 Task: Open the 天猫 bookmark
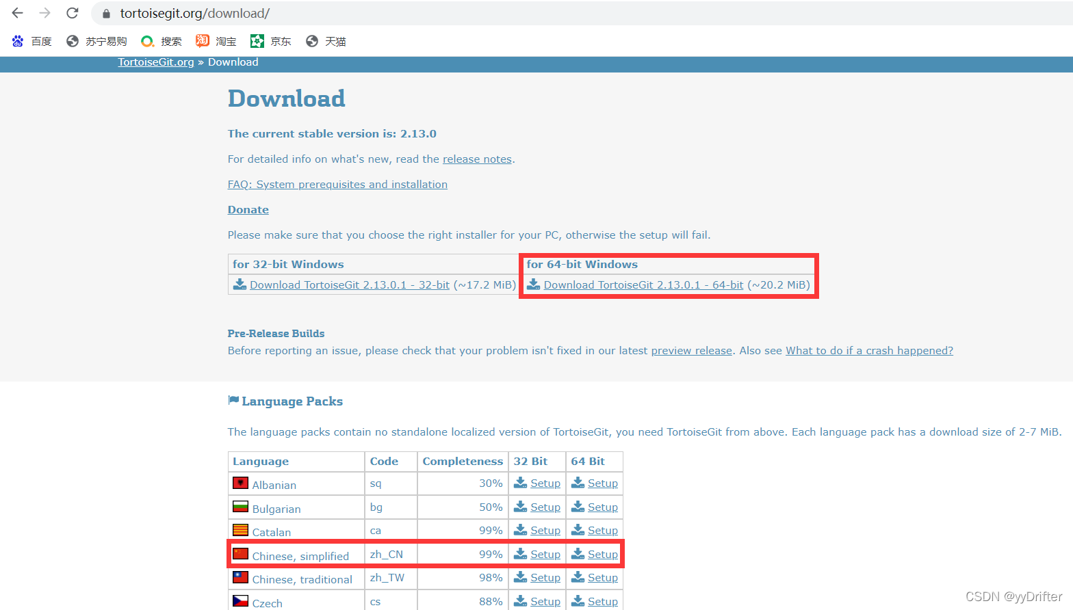point(326,42)
